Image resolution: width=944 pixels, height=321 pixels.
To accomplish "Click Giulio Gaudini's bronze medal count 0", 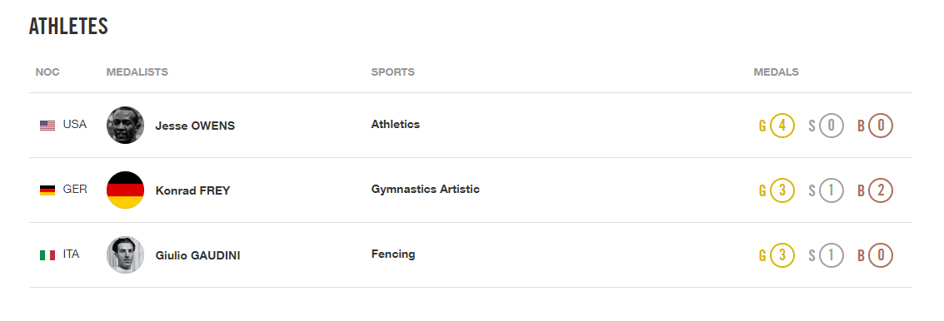I will (x=881, y=256).
